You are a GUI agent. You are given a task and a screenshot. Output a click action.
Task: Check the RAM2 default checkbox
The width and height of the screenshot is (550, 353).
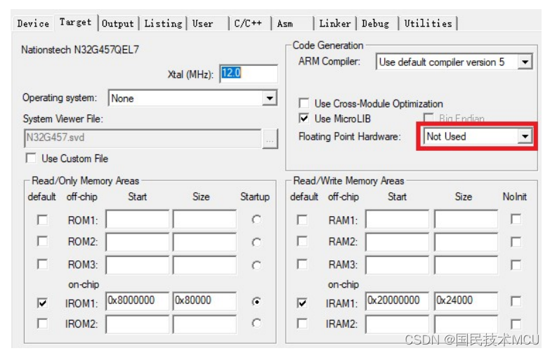click(302, 241)
